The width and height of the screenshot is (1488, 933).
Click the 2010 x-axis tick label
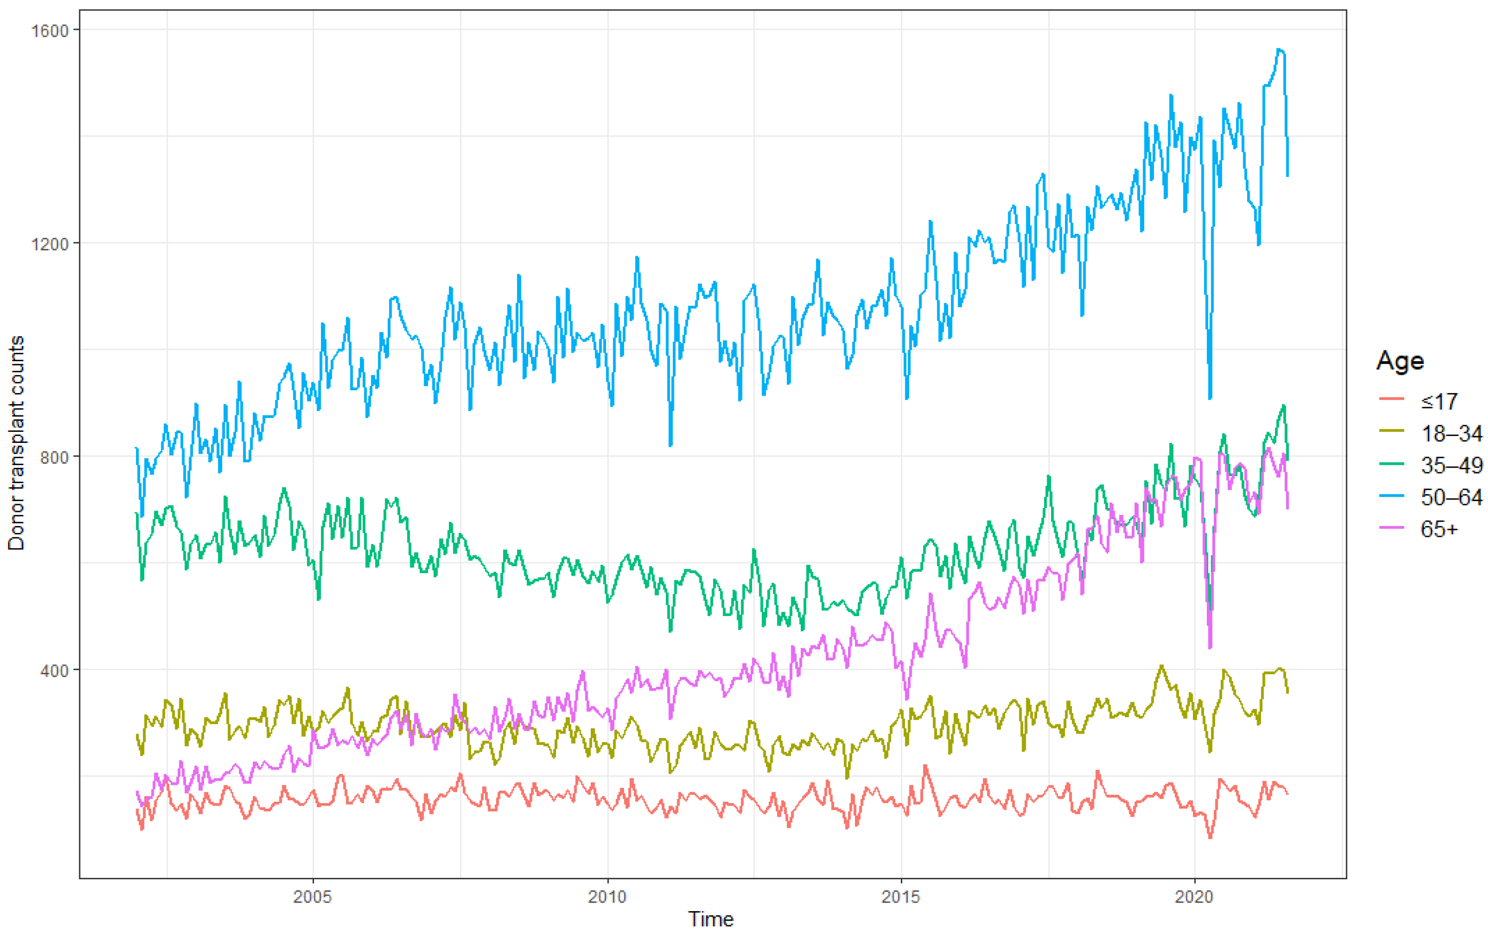pyautogui.click(x=607, y=897)
